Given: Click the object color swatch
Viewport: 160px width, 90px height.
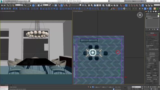Looking at the screenshot, I should [159, 14].
